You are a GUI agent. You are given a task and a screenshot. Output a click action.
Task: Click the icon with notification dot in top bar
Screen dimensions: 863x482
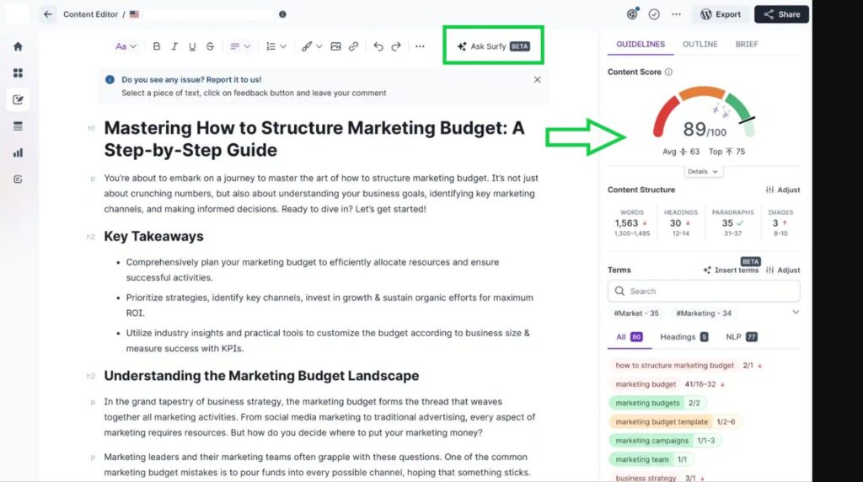tap(632, 13)
